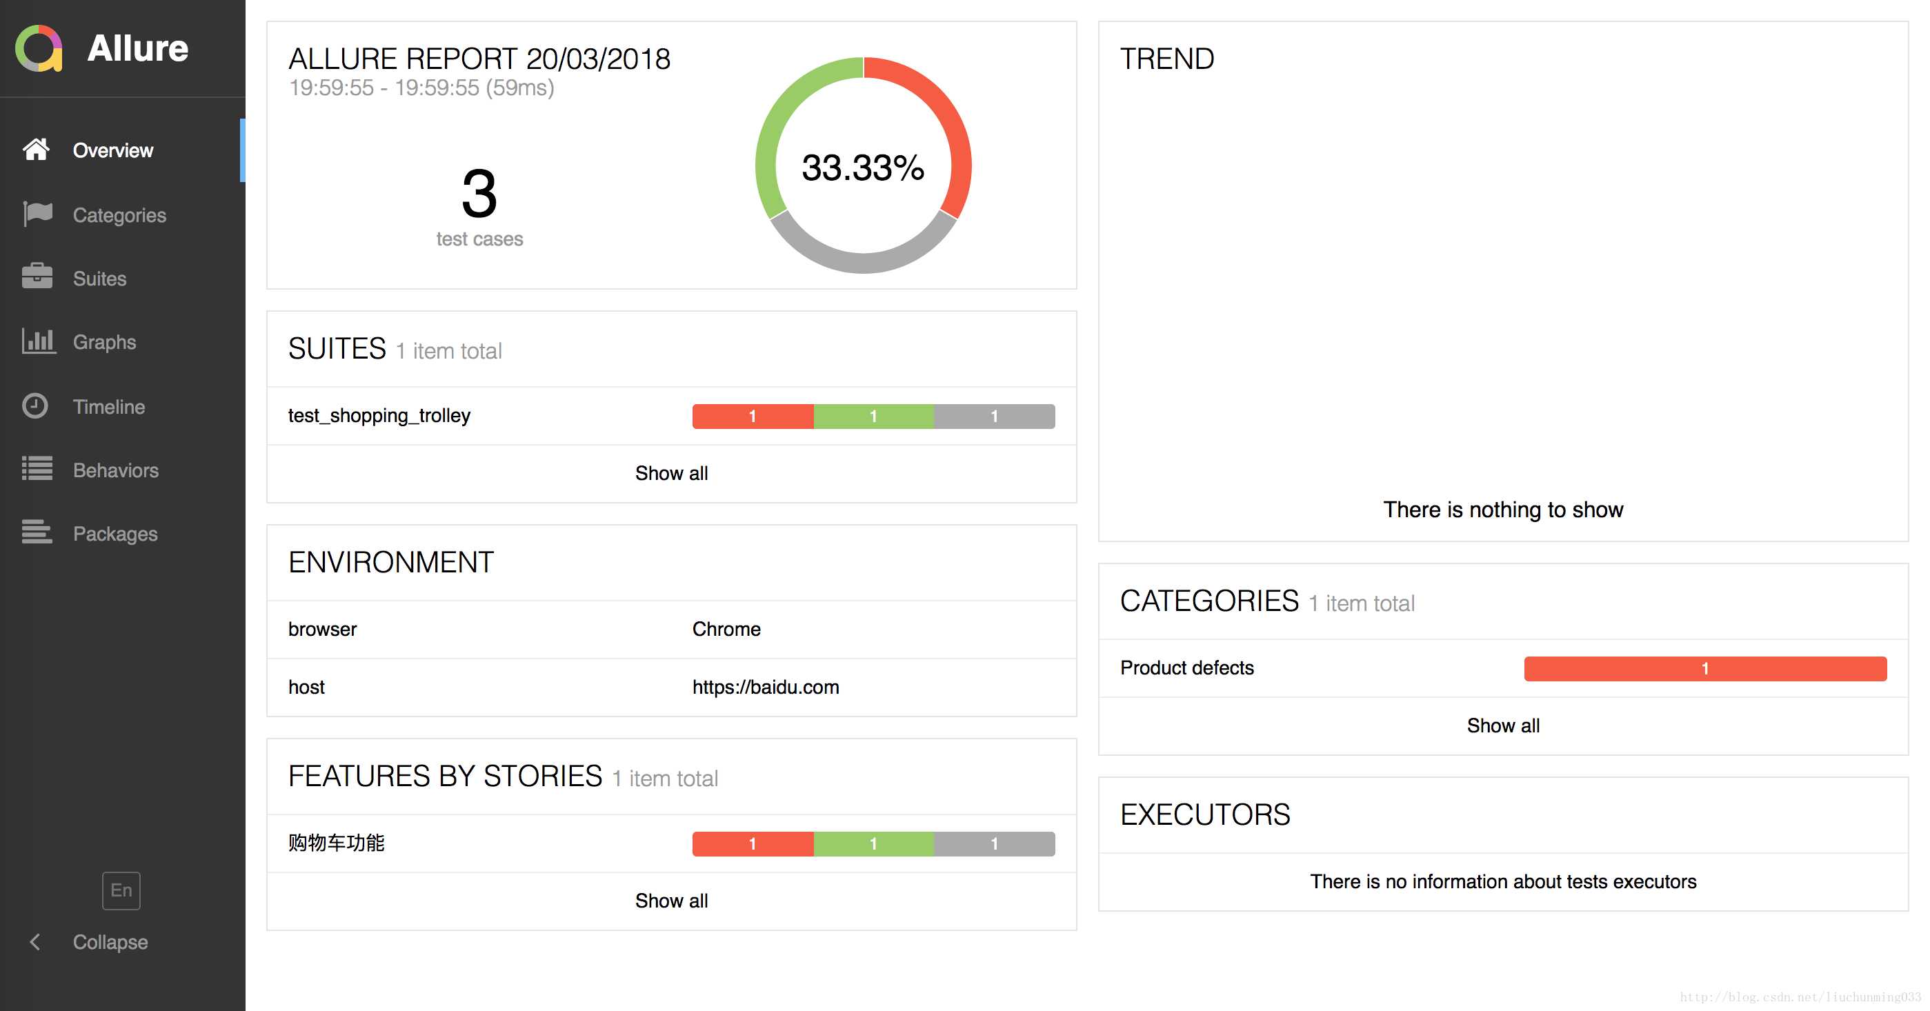Change language with the En button

(x=121, y=890)
